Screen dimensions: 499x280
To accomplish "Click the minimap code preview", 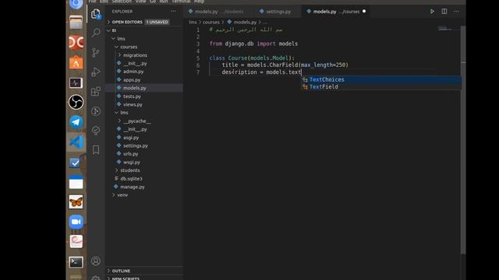I will coord(444,29).
